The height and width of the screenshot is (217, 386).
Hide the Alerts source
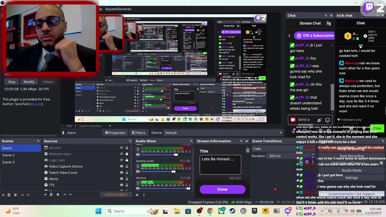click(x=122, y=179)
